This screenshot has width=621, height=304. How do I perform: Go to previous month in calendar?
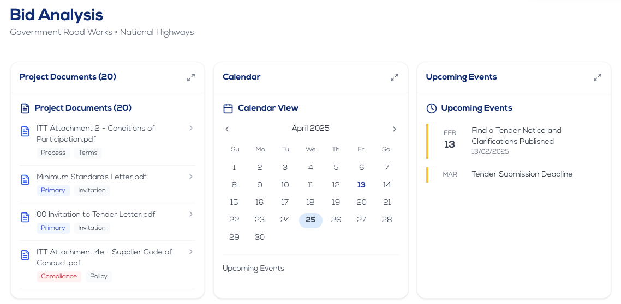coord(227,129)
